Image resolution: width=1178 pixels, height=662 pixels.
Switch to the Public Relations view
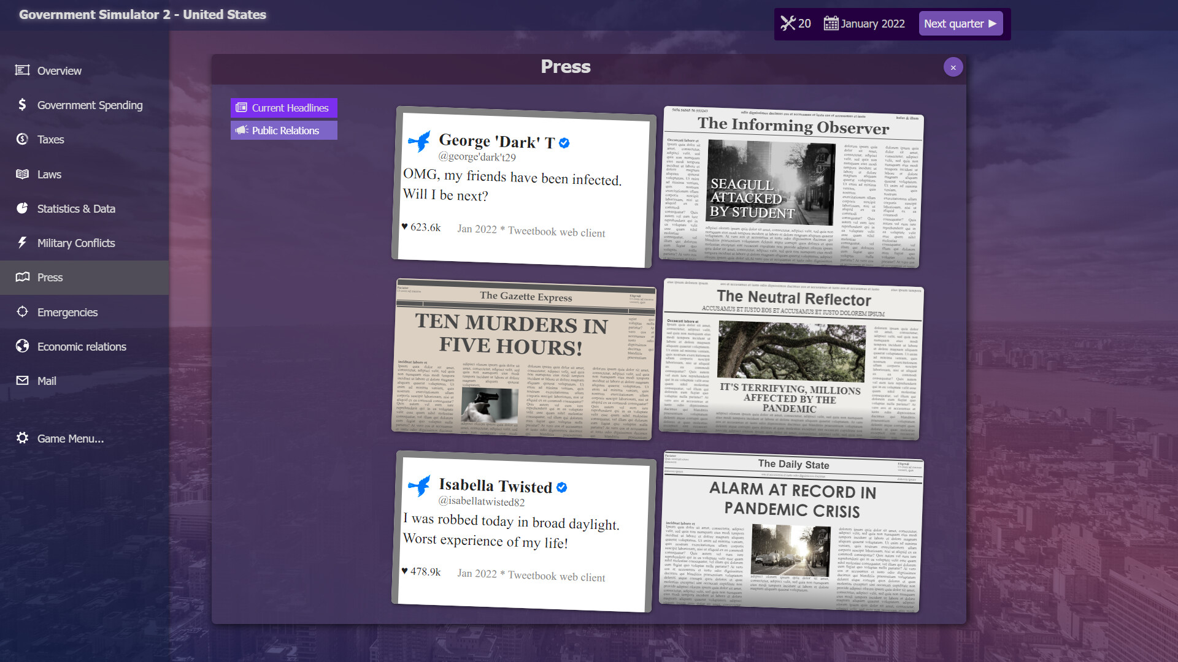point(283,130)
